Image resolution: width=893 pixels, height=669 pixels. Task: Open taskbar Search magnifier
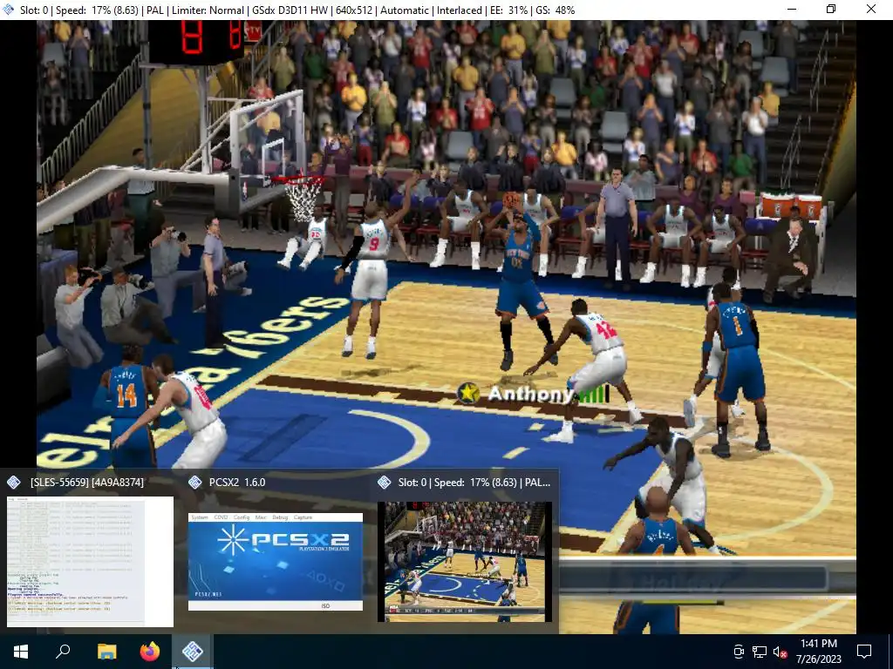[63, 652]
